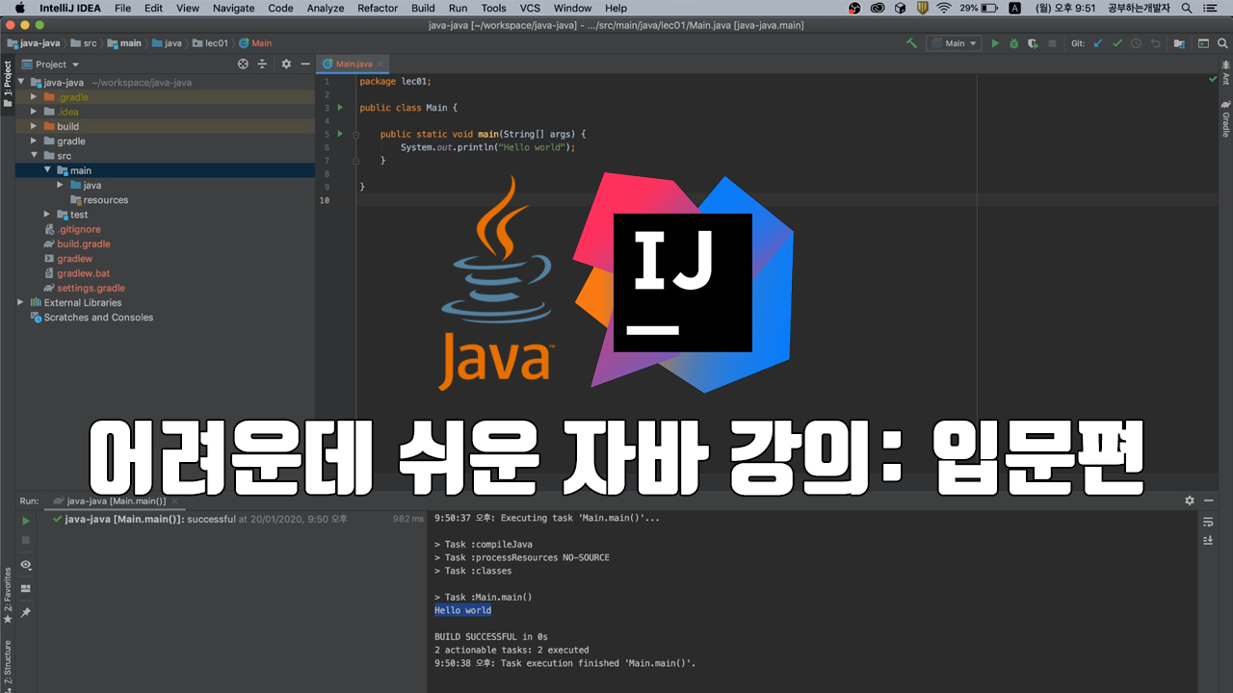
Task: Open the Navigate menu
Action: (233, 8)
